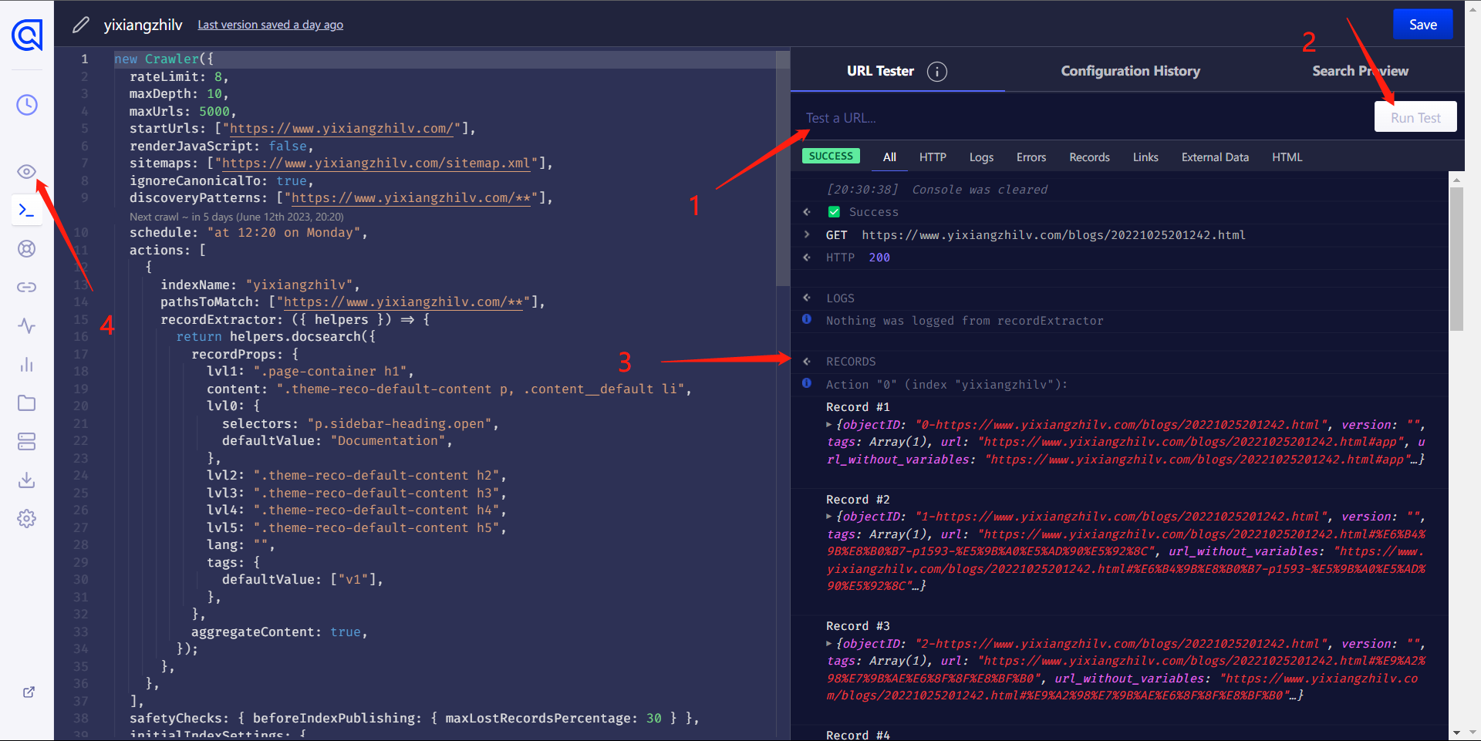Click the URL Tester info icon
1481x741 pixels.
tap(936, 72)
